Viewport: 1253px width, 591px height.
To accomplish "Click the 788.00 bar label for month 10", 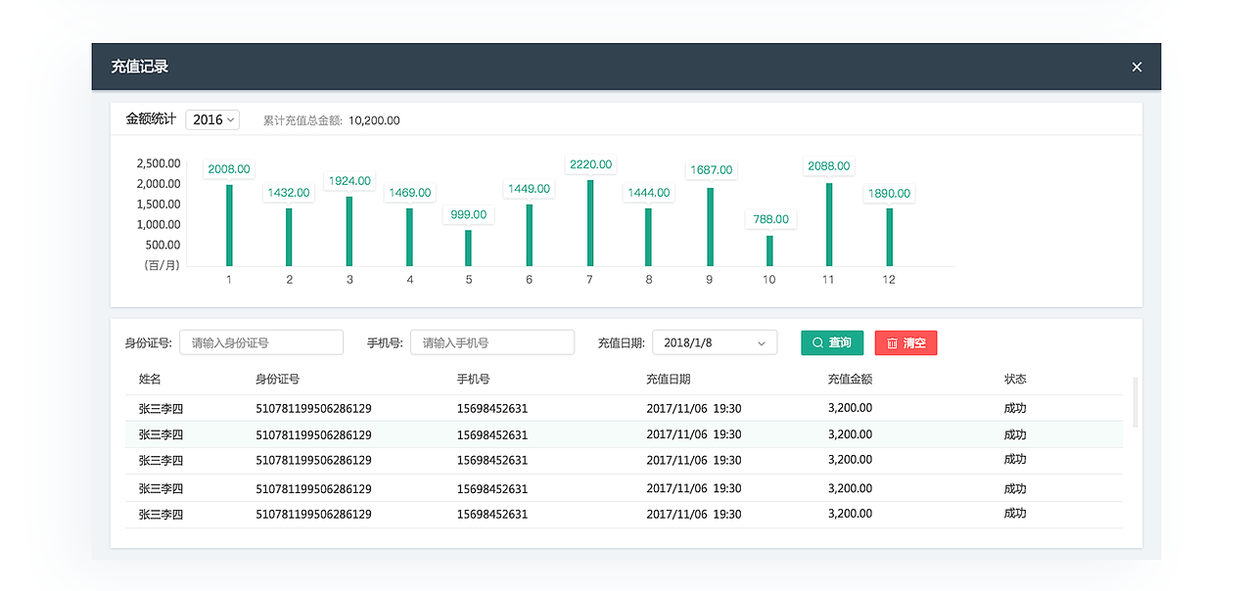I will [x=770, y=219].
